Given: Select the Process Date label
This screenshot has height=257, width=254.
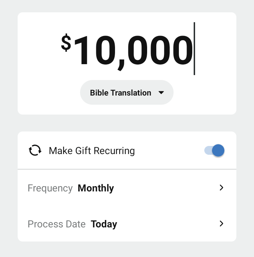Looking at the screenshot, I should 56,224.
